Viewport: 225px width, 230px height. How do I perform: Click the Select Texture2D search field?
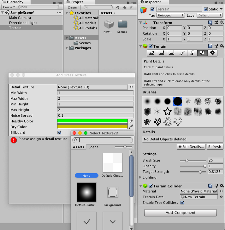tap(103, 140)
